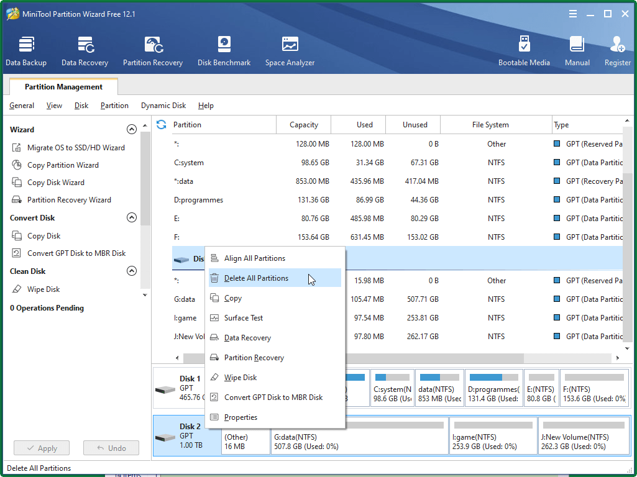Open the Bootable Media builder
The width and height of the screenshot is (637, 477).
pyautogui.click(x=524, y=51)
